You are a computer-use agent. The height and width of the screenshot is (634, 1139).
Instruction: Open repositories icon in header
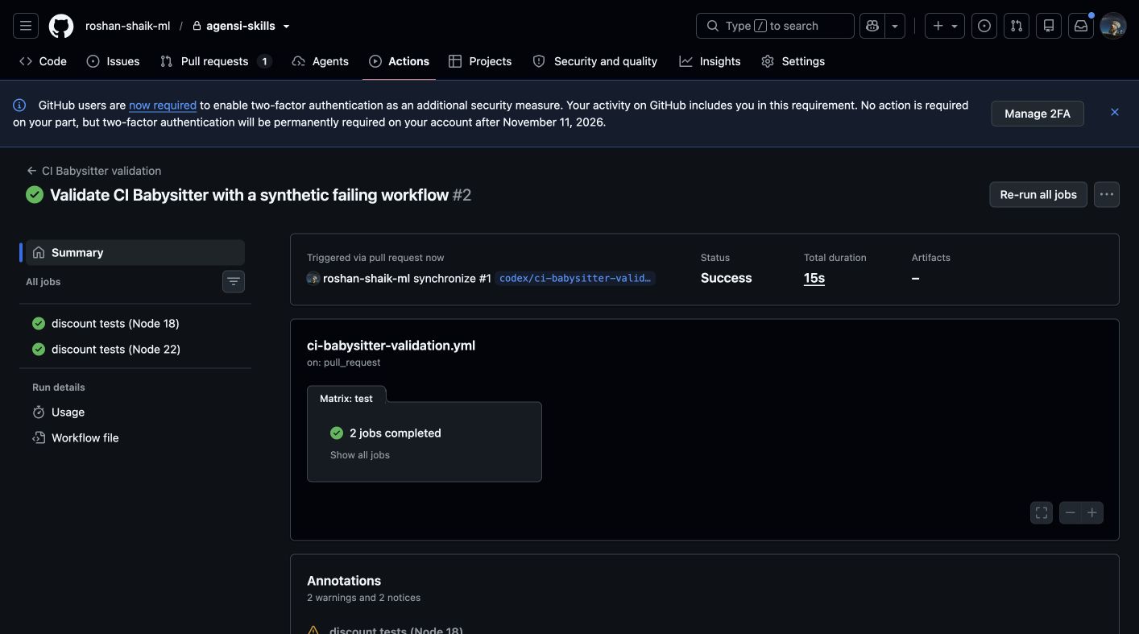coord(1049,26)
